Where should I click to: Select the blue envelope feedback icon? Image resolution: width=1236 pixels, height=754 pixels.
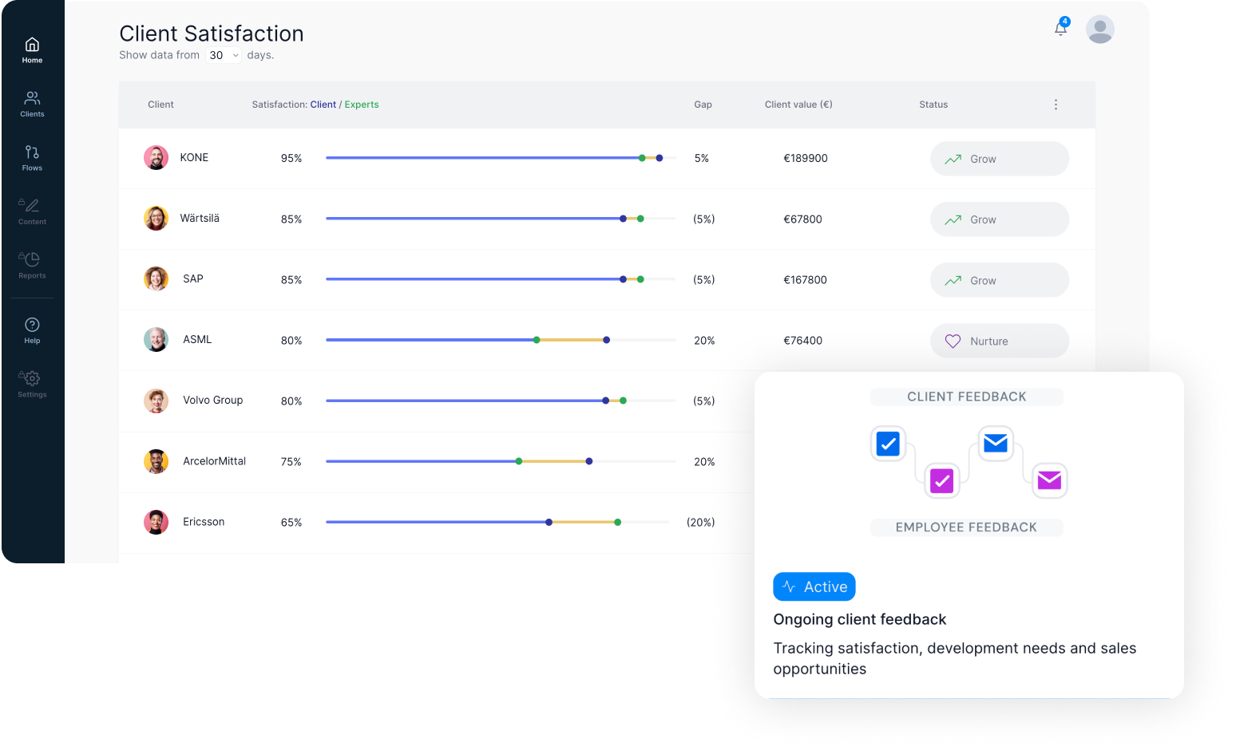pyautogui.click(x=996, y=444)
